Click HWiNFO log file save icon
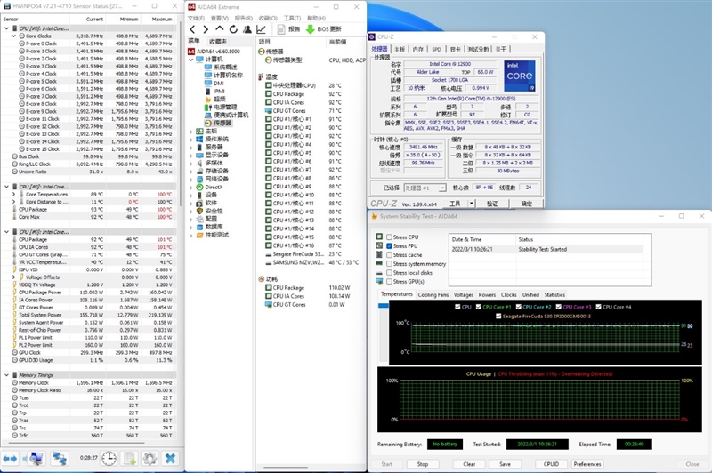The image size is (712, 473). [x=130, y=459]
